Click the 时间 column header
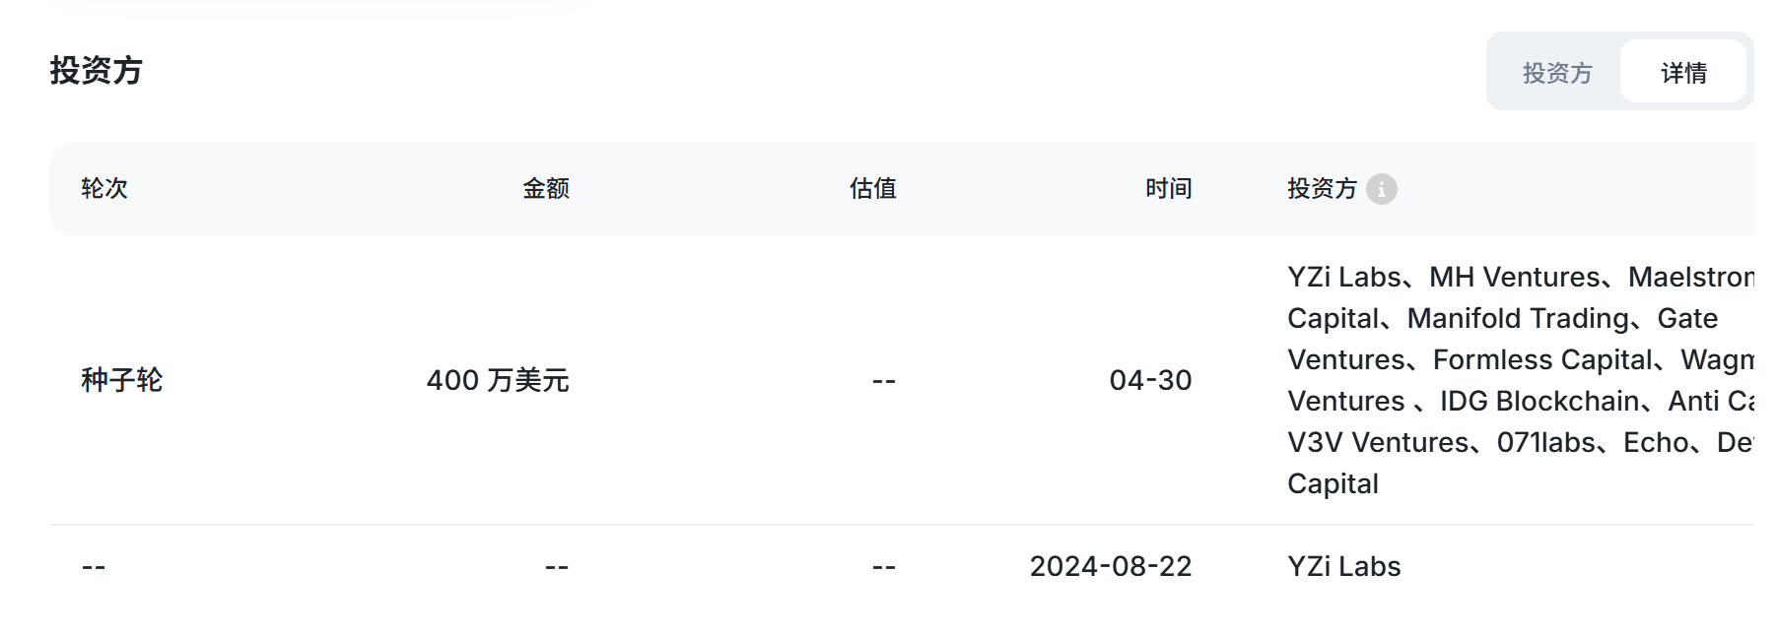 (x=1168, y=189)
